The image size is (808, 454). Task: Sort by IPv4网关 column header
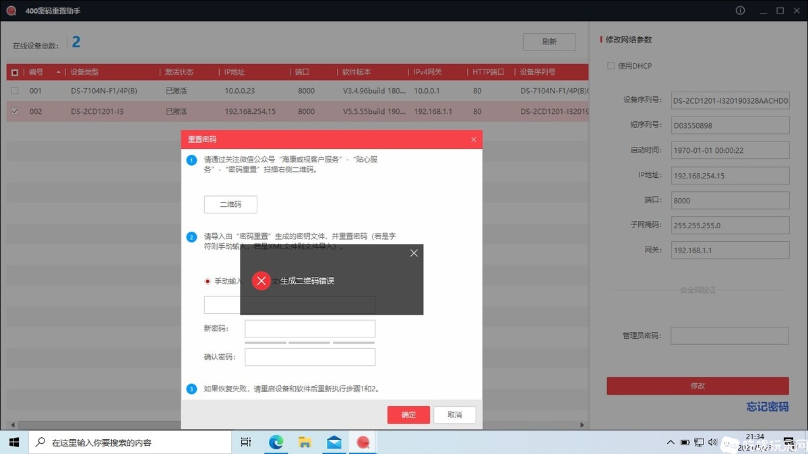(427, 72)
